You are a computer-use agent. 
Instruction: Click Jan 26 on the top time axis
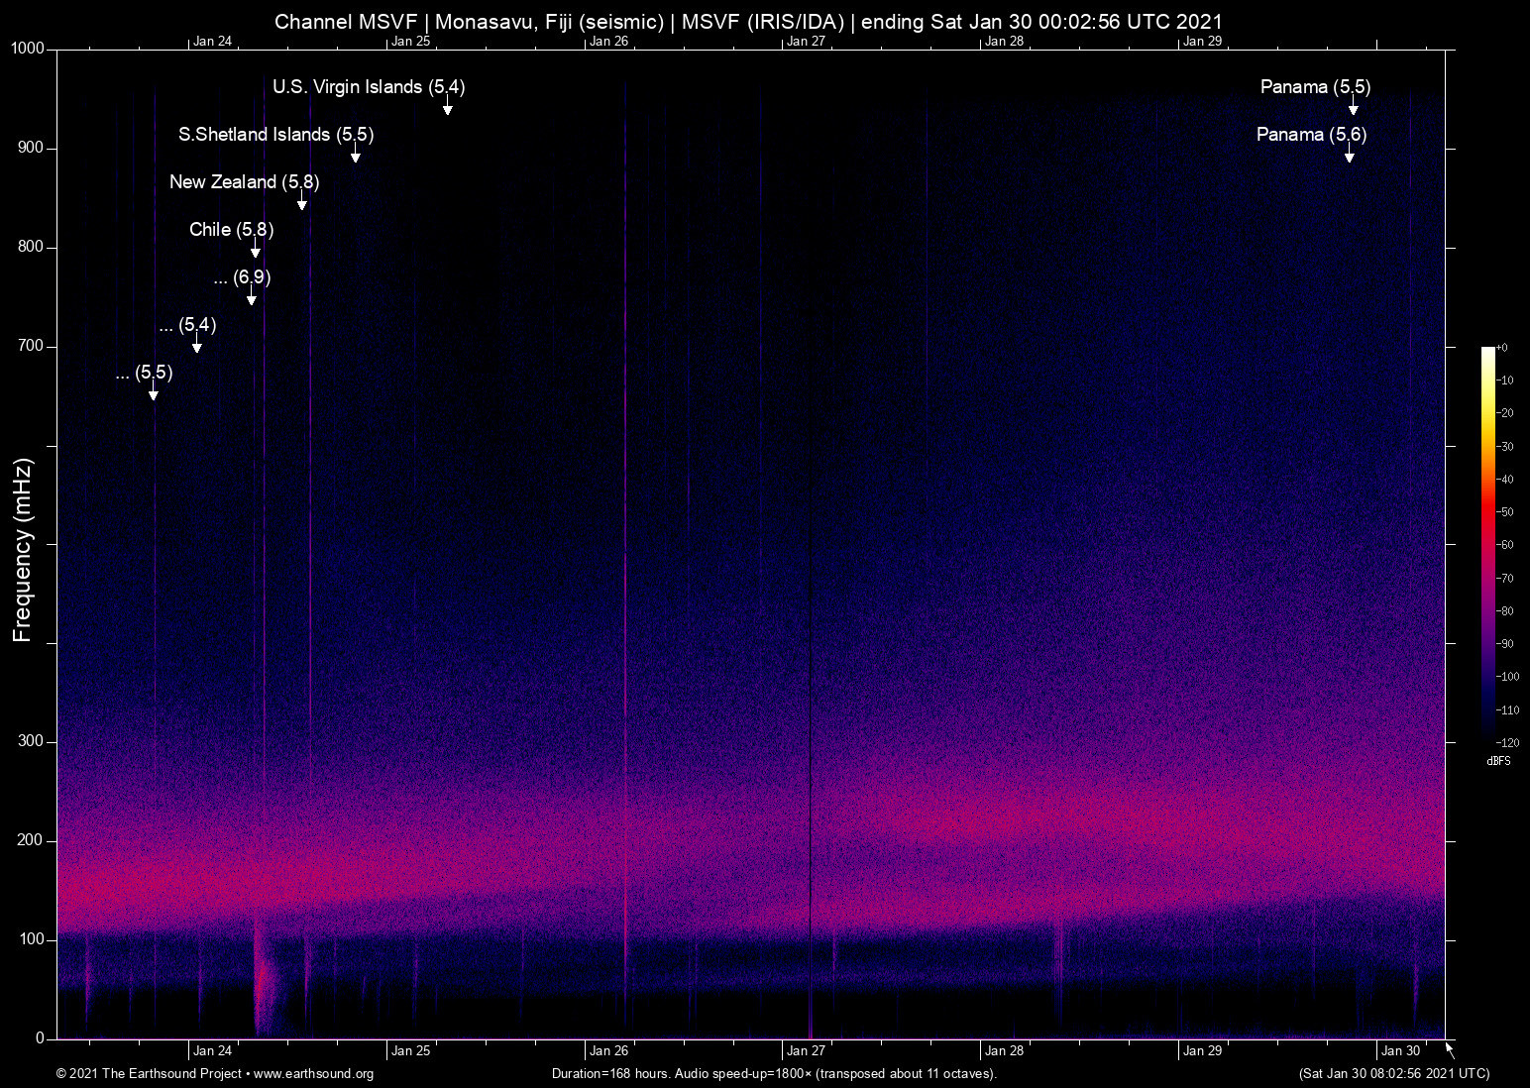click(x=608, y=42)
